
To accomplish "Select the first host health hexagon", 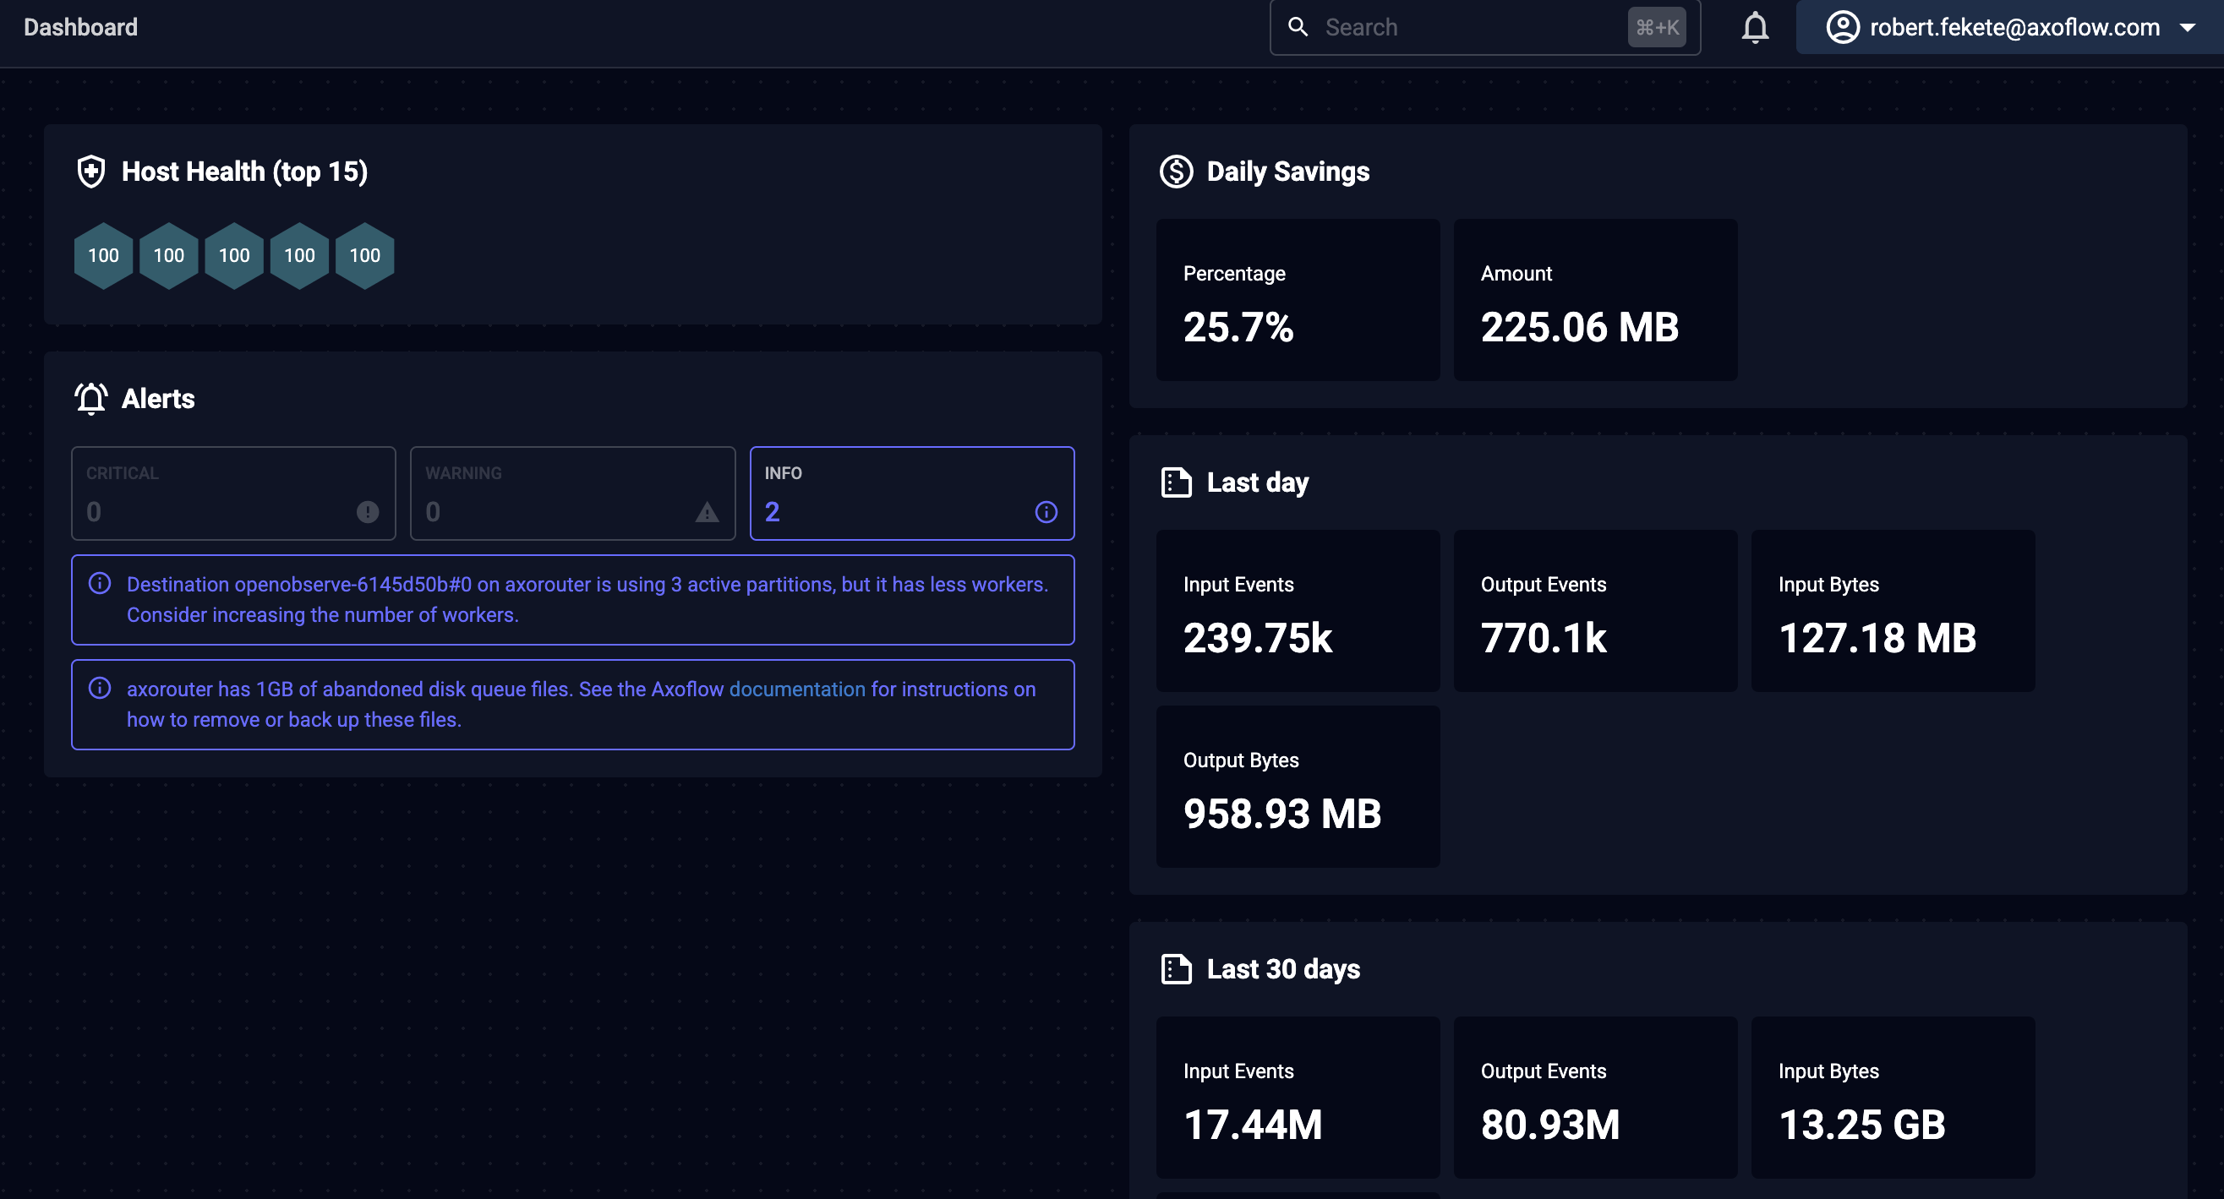I will point(104,255).
